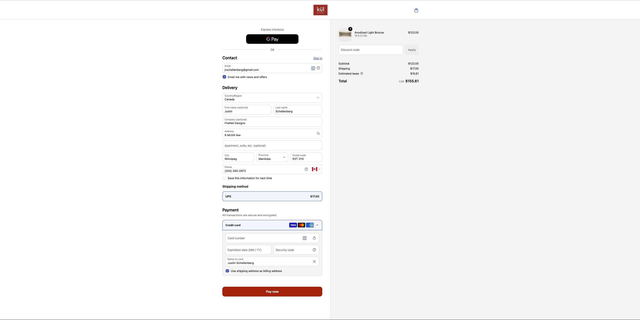Open the Province dropdown showing Manitoba
The height and width of the screenshot is (320, 640).
pos(272,157)
